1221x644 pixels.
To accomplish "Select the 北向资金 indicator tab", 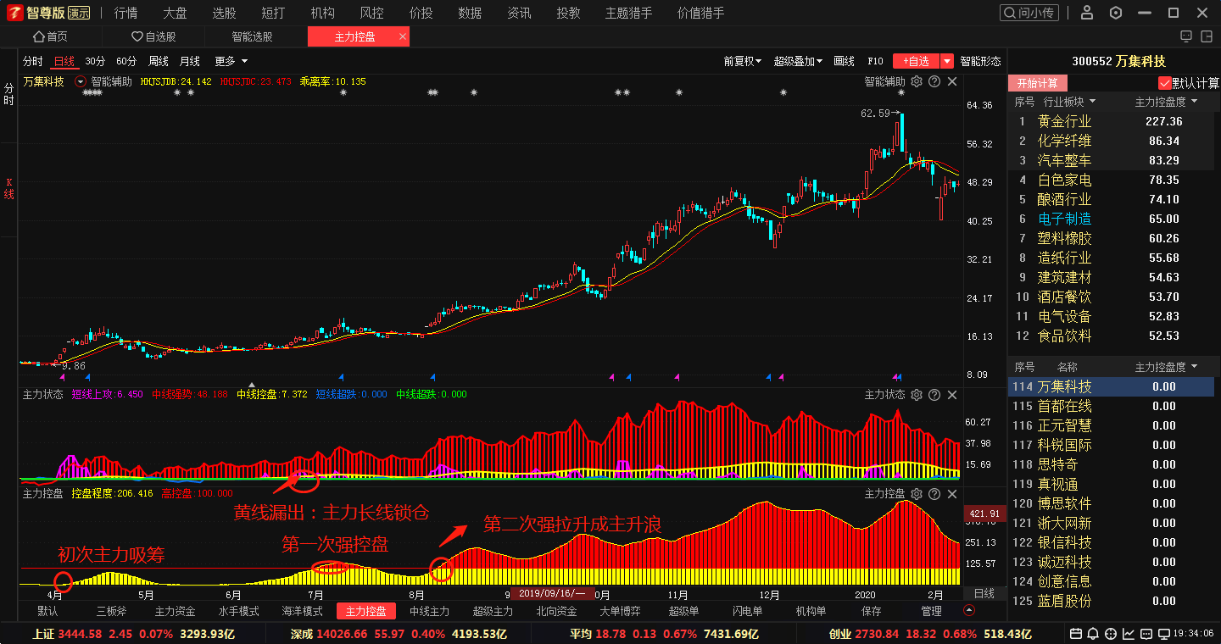I will point(556,611).
